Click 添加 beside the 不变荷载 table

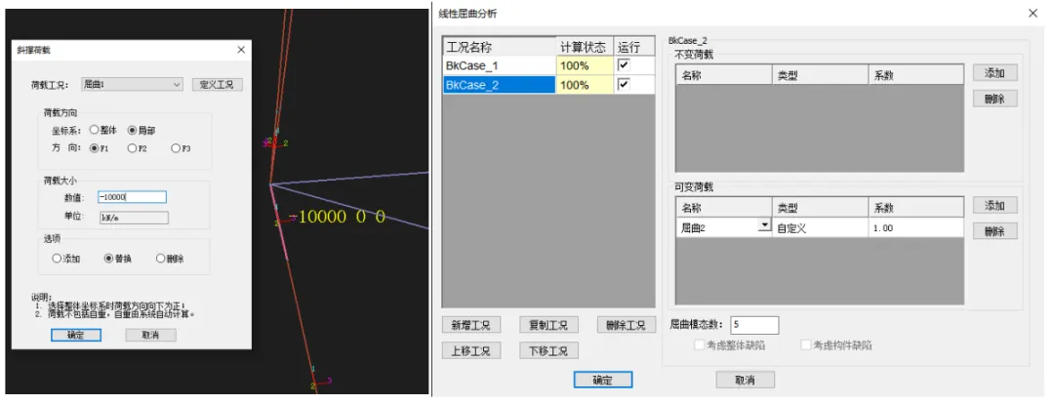[994, 73]
